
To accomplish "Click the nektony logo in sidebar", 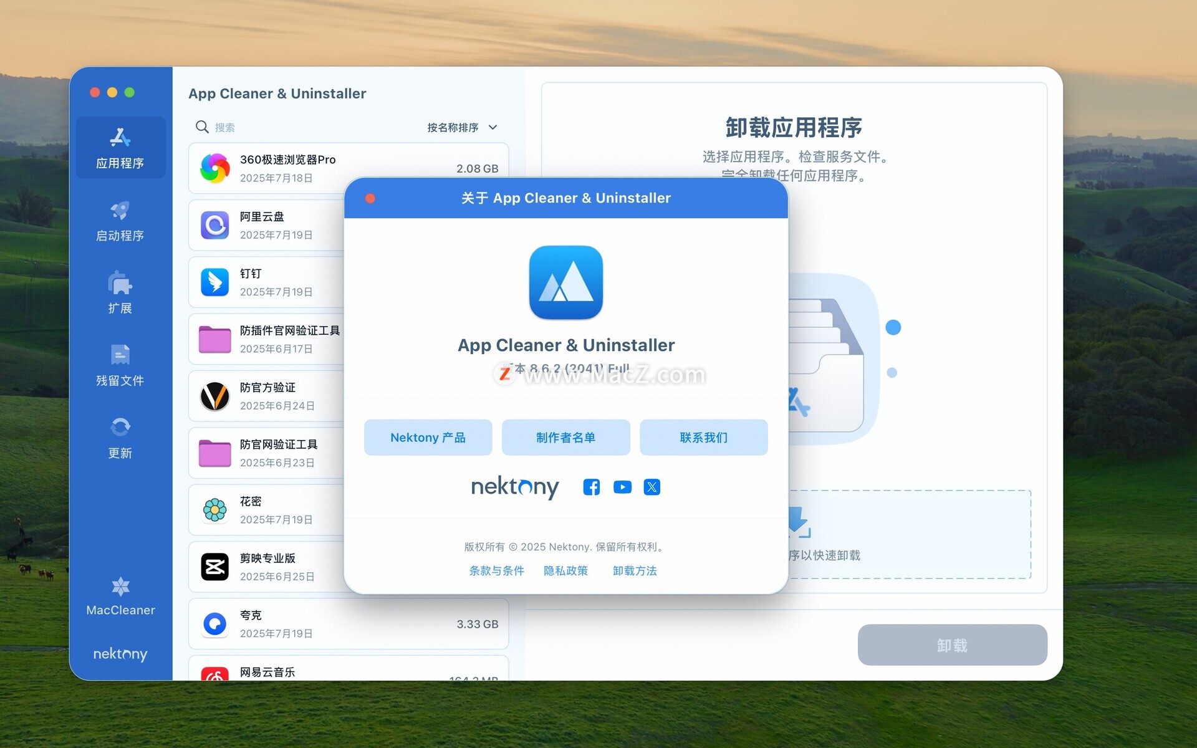I will click(120, 654).
